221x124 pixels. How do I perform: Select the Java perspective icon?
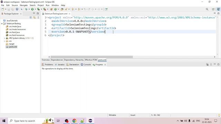[x=218, y=9]
